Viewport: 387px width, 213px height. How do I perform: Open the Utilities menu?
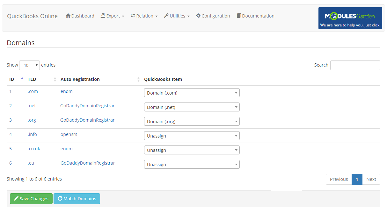(177, 16)
